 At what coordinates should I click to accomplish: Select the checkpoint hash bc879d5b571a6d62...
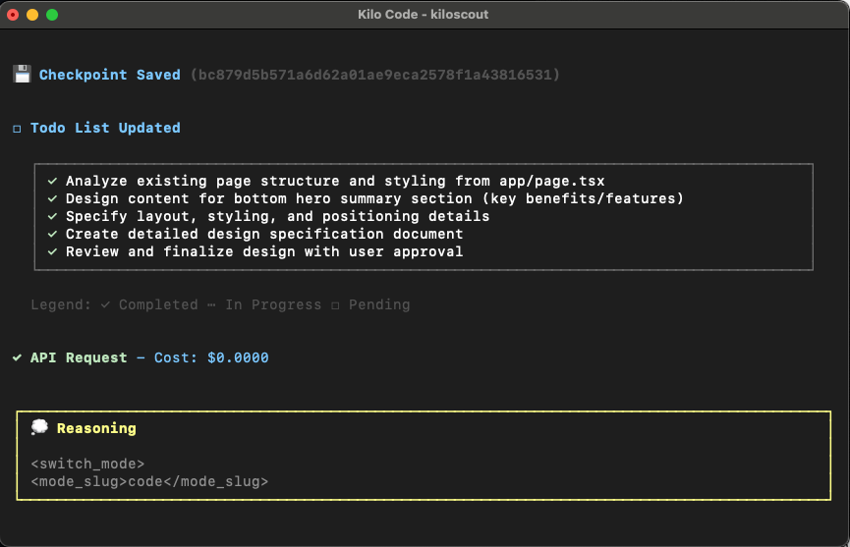click(374, 75)
